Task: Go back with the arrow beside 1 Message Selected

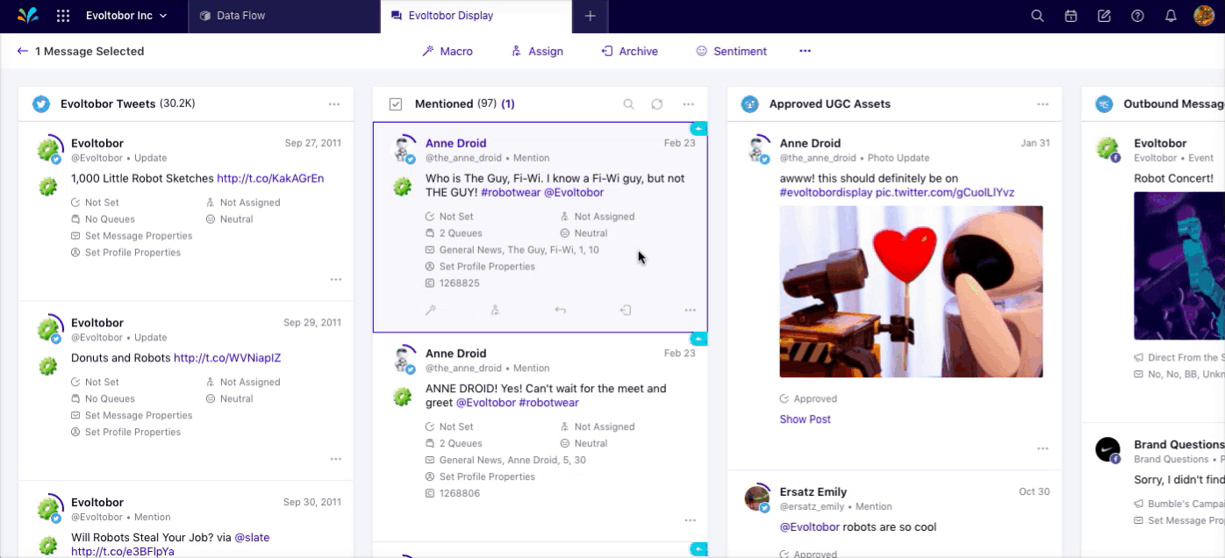Action: [23, 51]
